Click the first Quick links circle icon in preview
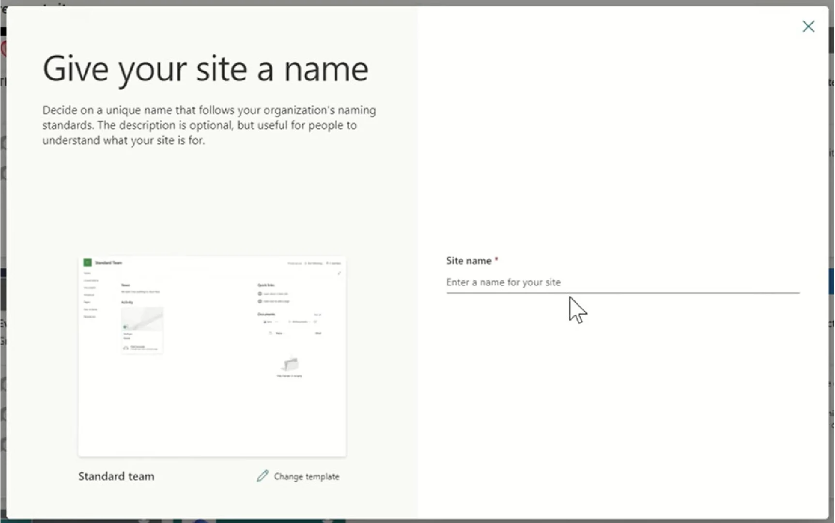Image resolution: width=835 pixels, height=523 pixels. 259,294
